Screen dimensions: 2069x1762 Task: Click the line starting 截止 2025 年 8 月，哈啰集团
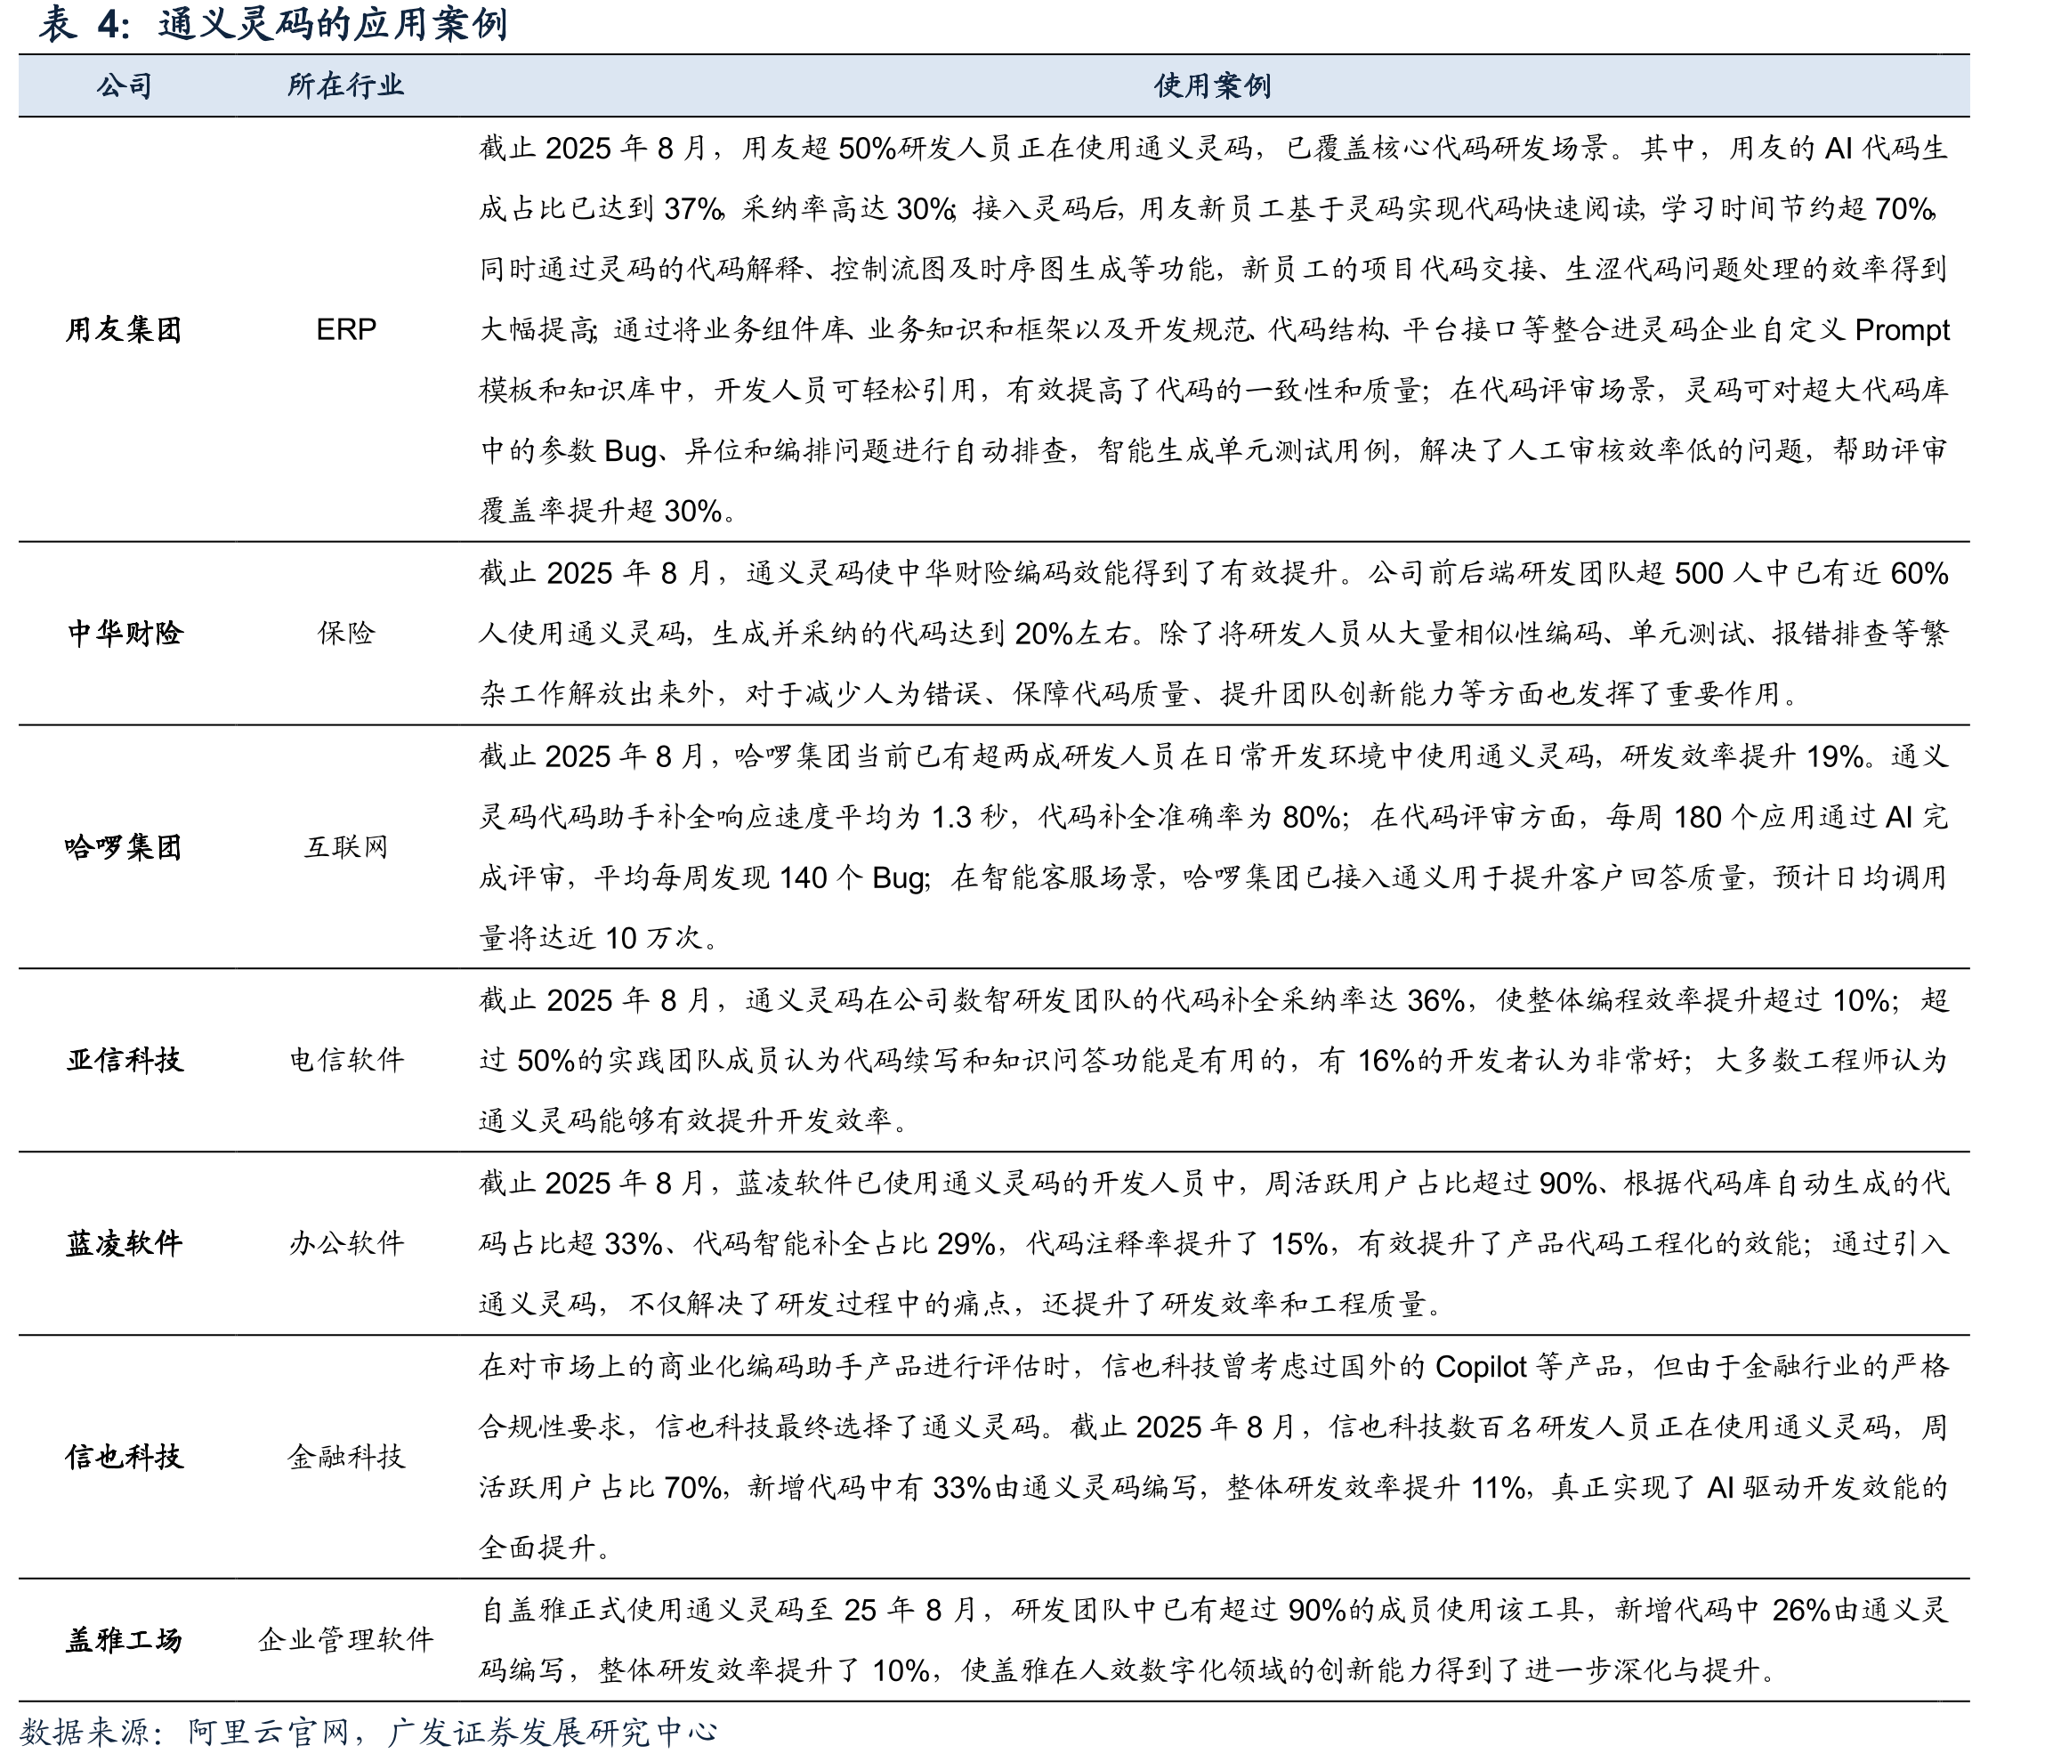pos(1213,756)
